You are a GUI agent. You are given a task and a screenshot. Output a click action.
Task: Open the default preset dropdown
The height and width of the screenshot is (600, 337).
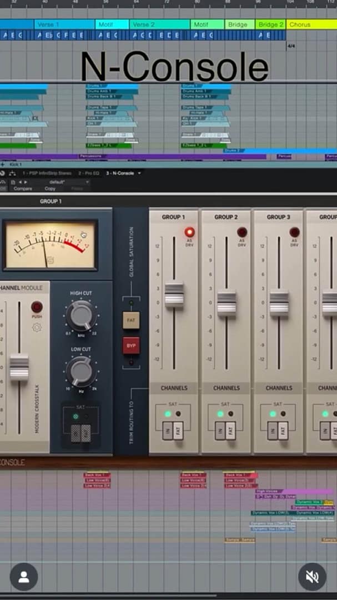[x=58, y=182]
